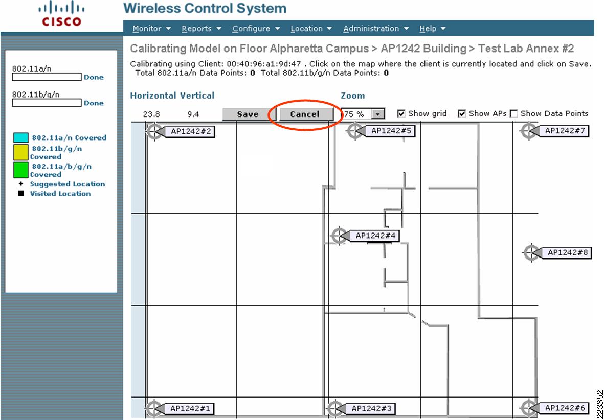
Task: Click Done next to 802.11b/g/n progress
Action: click(94, 103)
